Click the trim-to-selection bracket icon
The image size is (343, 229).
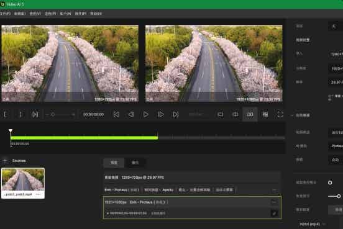coord(35,114)
